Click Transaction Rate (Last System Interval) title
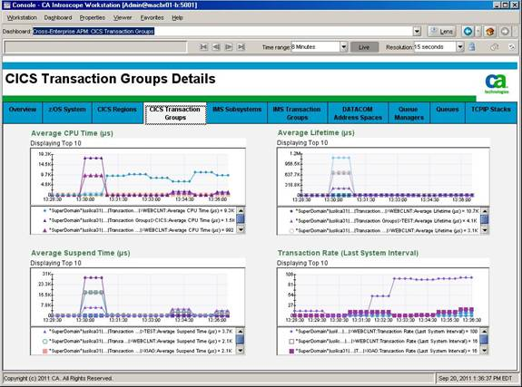522x387 pixels. [348, 253]
